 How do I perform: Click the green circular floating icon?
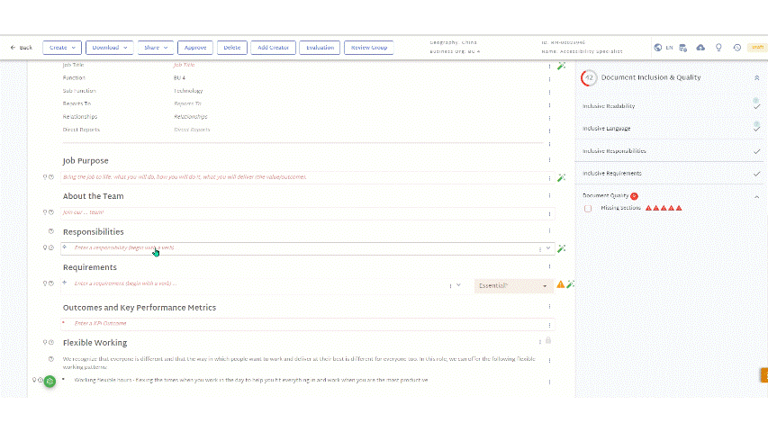(50, 381)
